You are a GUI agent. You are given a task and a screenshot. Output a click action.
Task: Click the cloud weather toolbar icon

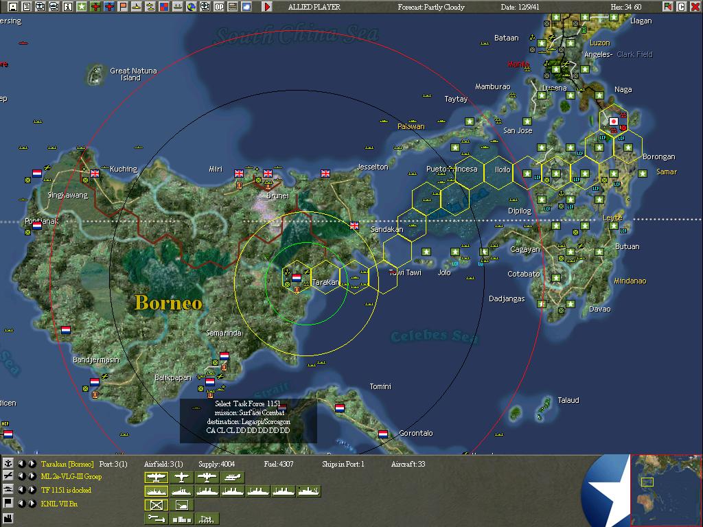click(x=246, y=6)
